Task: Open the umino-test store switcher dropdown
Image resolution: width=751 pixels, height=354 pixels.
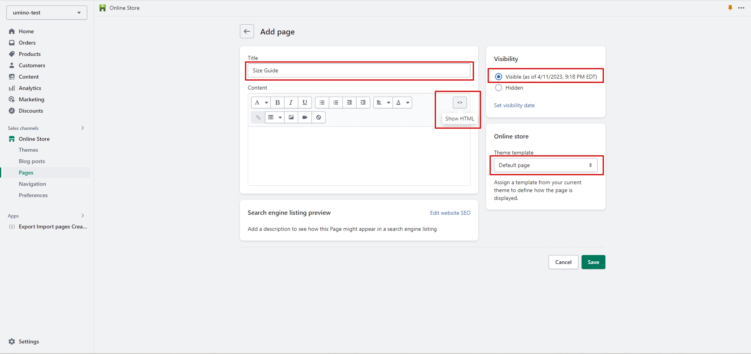Action: click(47, 13)
